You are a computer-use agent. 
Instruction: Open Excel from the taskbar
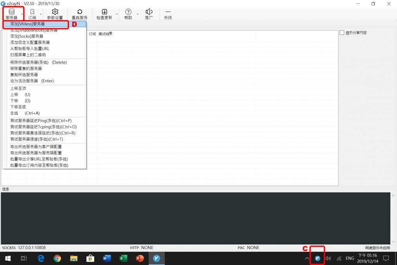click(123, 258)
